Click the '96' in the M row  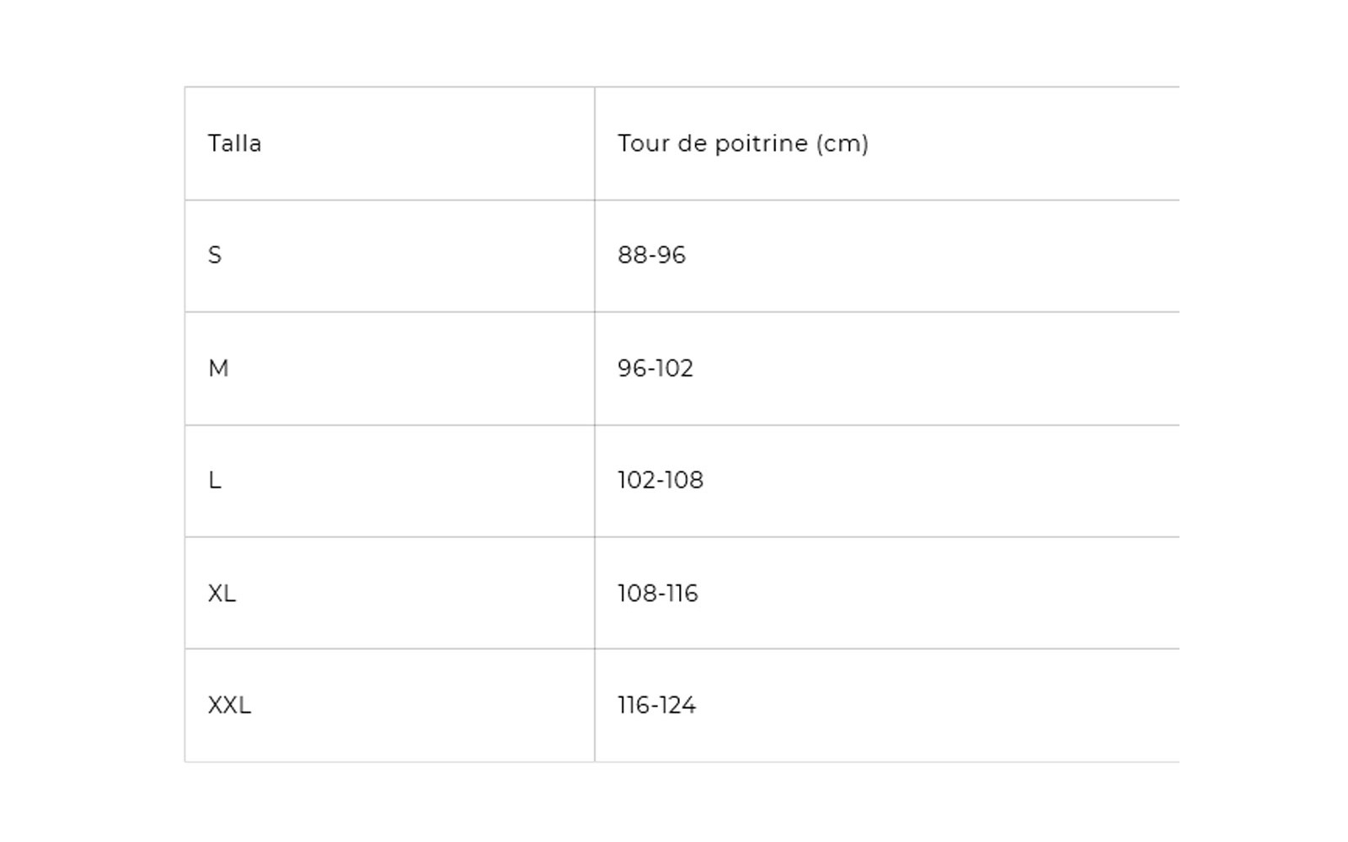point(631,368)
